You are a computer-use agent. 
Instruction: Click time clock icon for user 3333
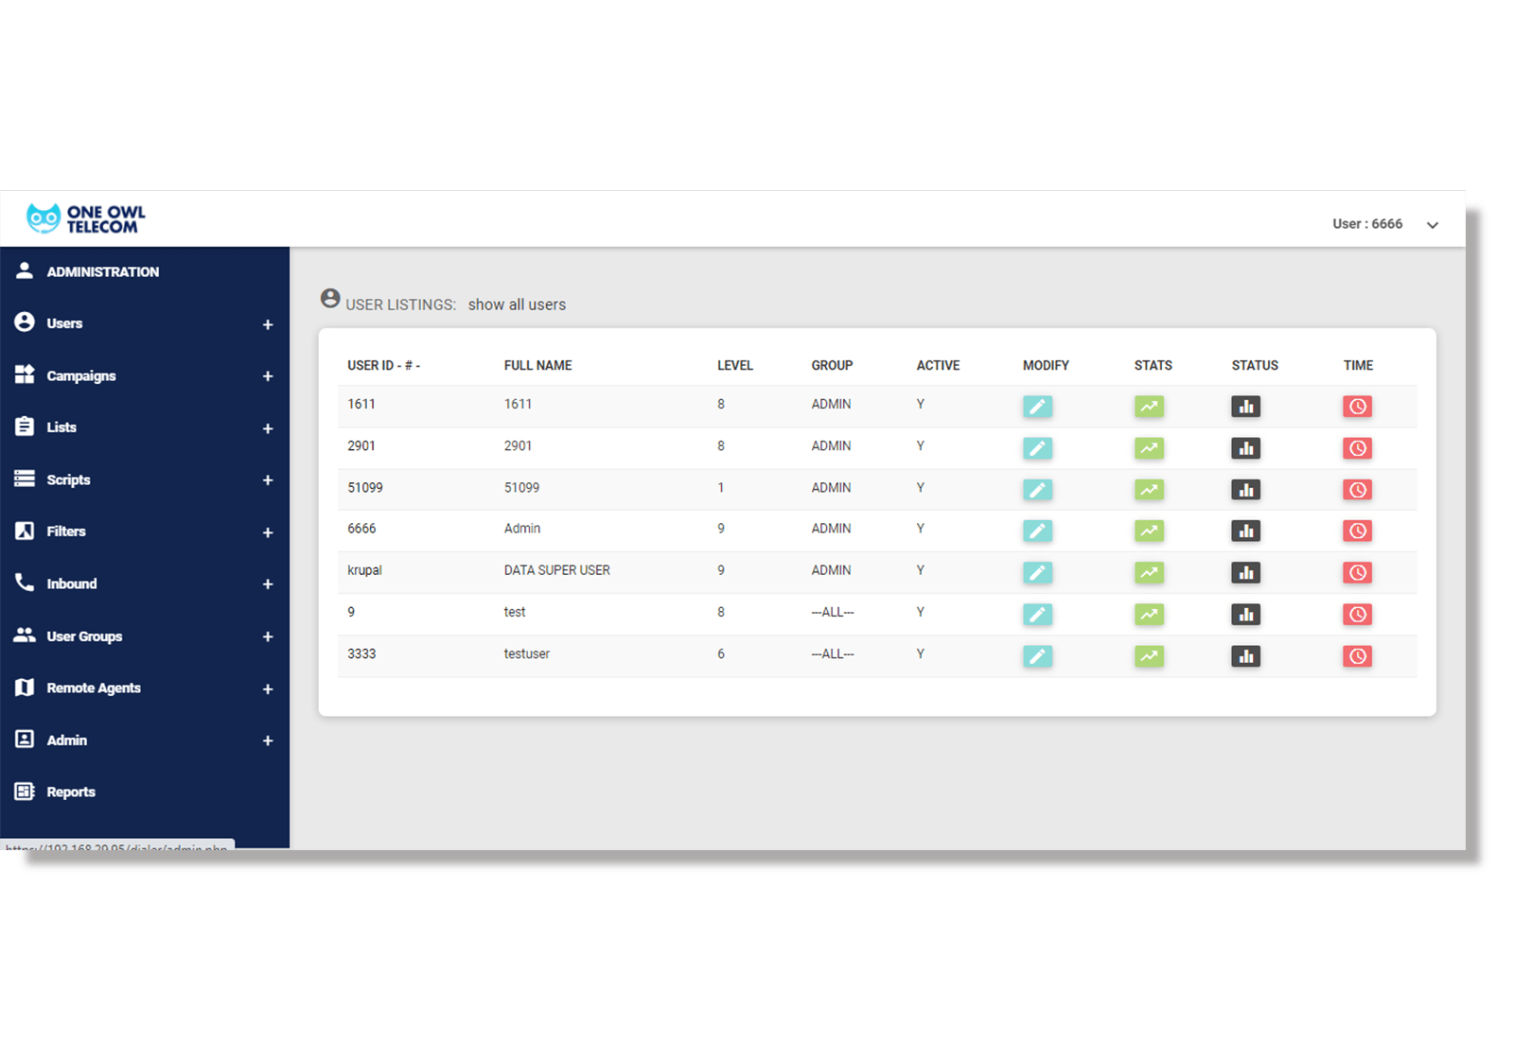1357,656
